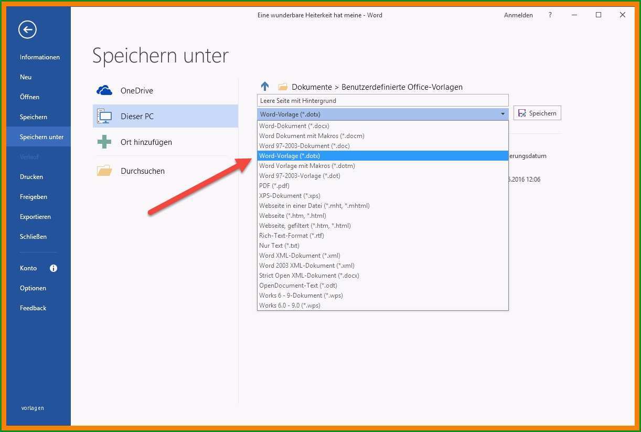Click the Dokumente breadcrumb link
The image size is (641, 432).
[x=312, y=87]
